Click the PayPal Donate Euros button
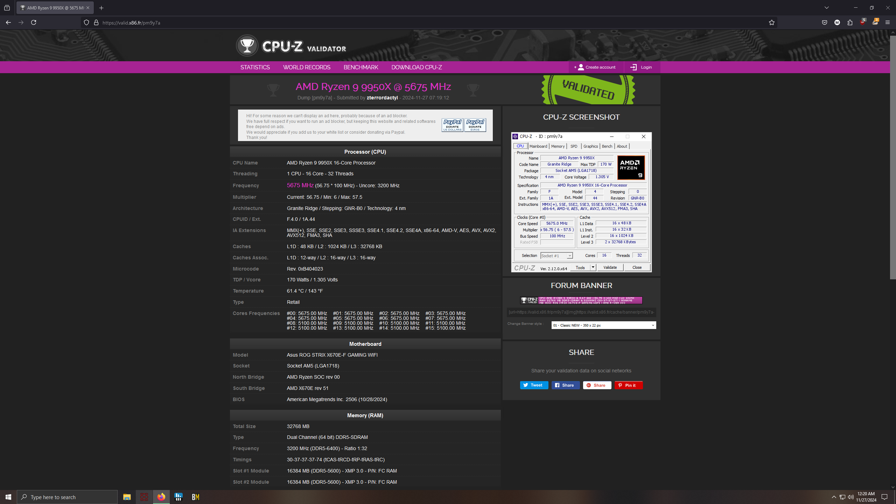 475,125
